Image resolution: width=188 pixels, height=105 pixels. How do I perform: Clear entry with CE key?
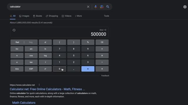pyautogui.click(x=102, y=42)
